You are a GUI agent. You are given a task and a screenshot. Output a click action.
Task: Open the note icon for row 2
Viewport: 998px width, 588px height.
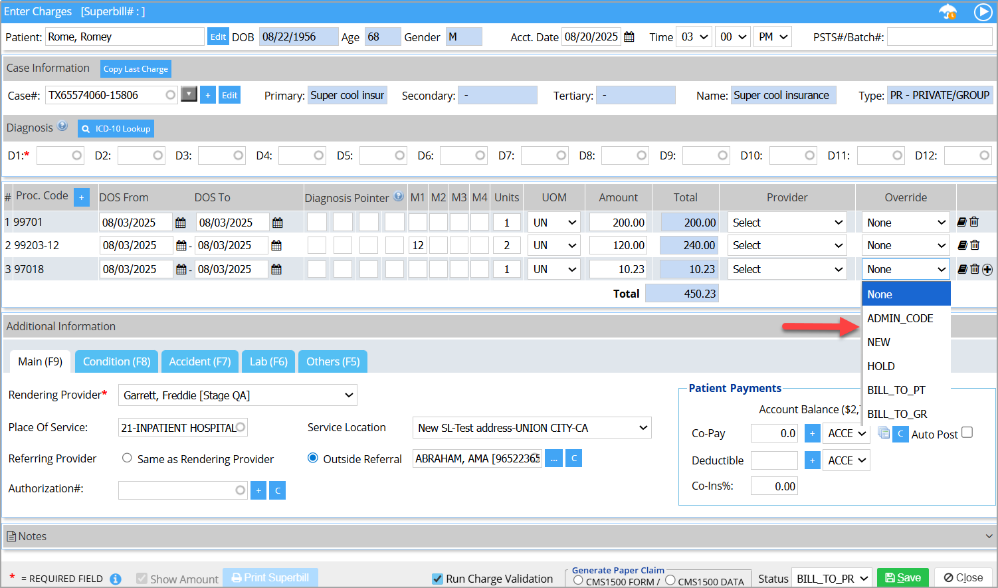tap(961, 245)
